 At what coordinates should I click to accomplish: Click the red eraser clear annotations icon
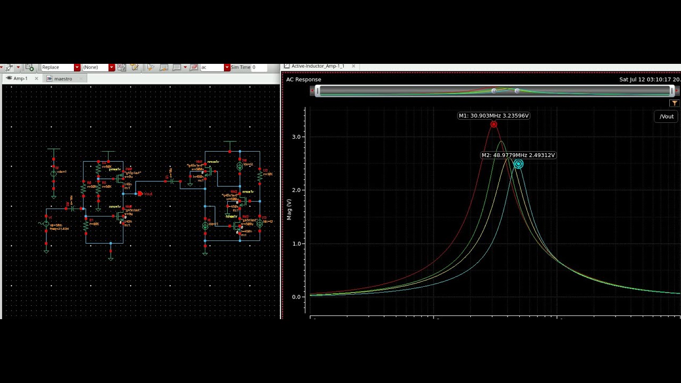(194, 68)
